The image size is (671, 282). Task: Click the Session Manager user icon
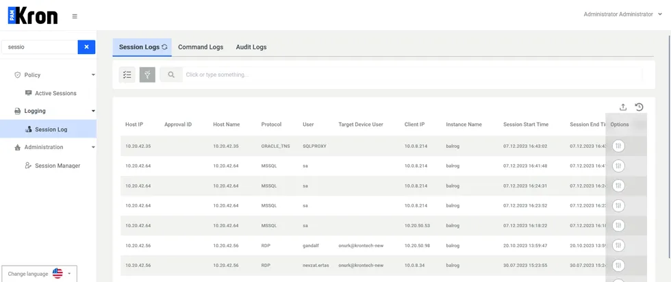28,165
